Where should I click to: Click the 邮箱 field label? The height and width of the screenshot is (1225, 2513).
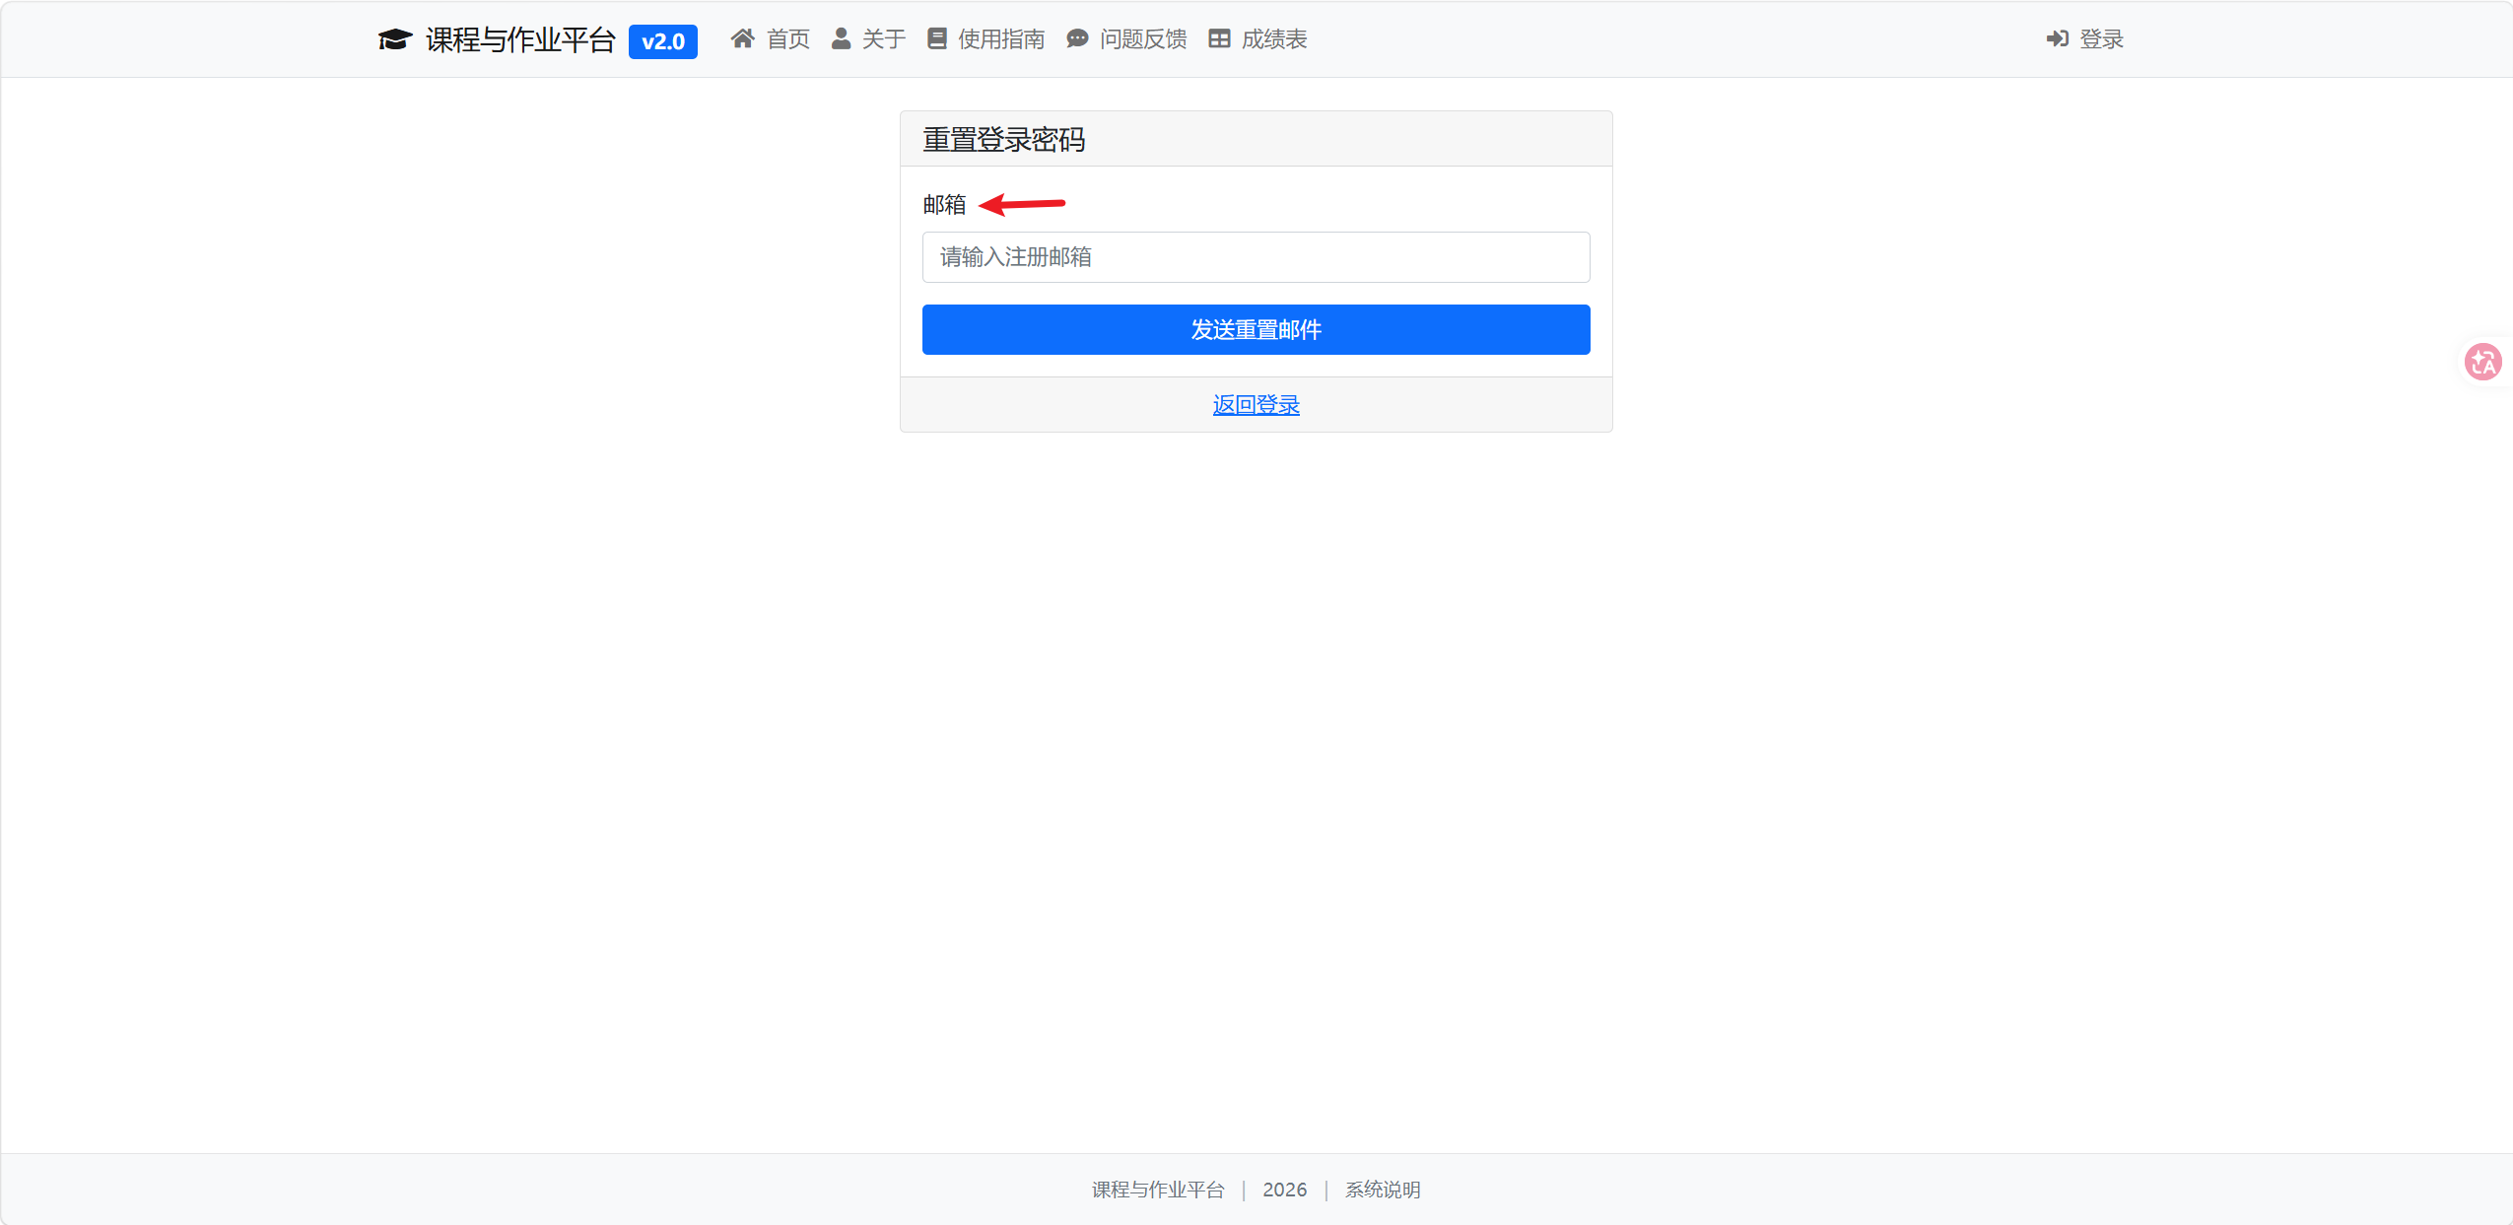tap(944, 204)
